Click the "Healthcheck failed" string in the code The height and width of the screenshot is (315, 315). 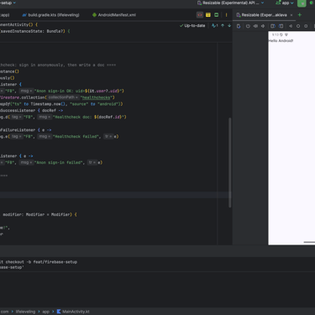pos(76,137)
